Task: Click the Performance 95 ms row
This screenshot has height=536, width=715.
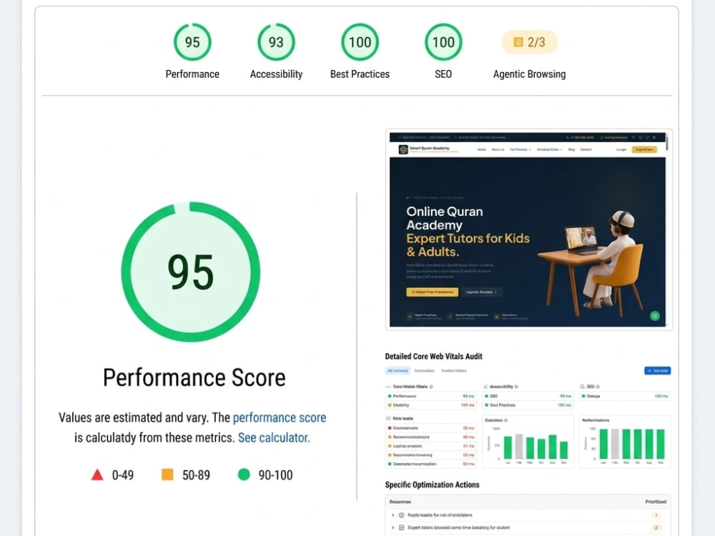Action: pyautogui.click(x=431, y=396)
